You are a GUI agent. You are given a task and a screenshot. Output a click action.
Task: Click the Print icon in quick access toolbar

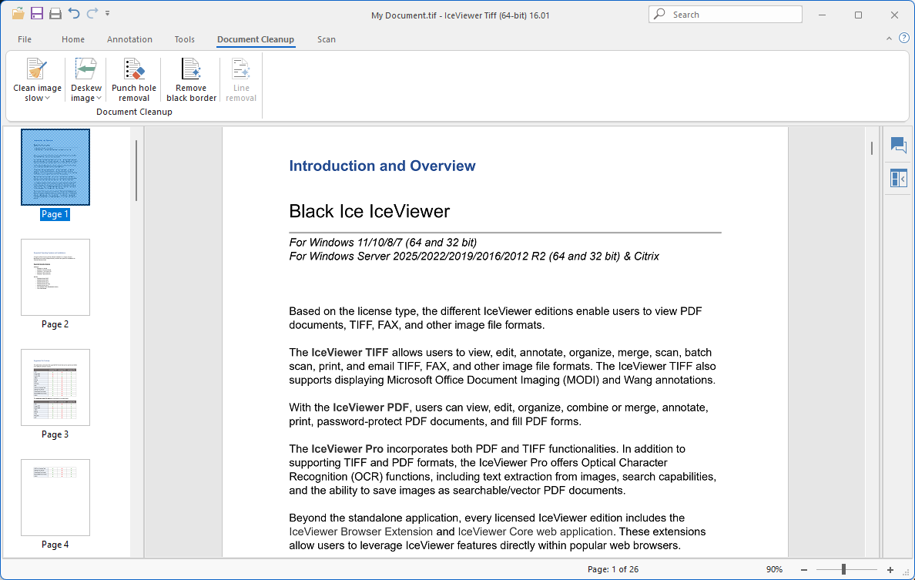pyautogui.click(x=55, y=14)
